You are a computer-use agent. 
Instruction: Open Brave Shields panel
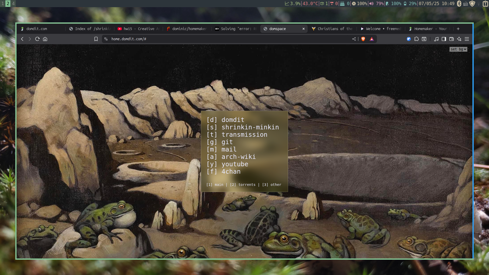pos(363,39)
